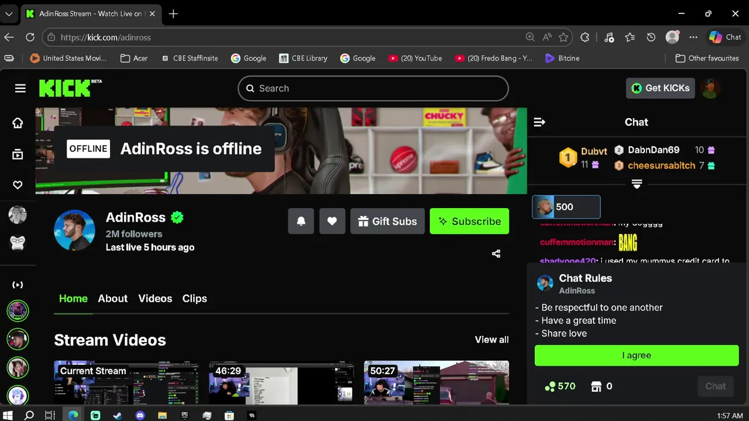The height and width of the screenshot is (421, 749).
Task: Click the Edge read aloud icon
Action: 547,37
